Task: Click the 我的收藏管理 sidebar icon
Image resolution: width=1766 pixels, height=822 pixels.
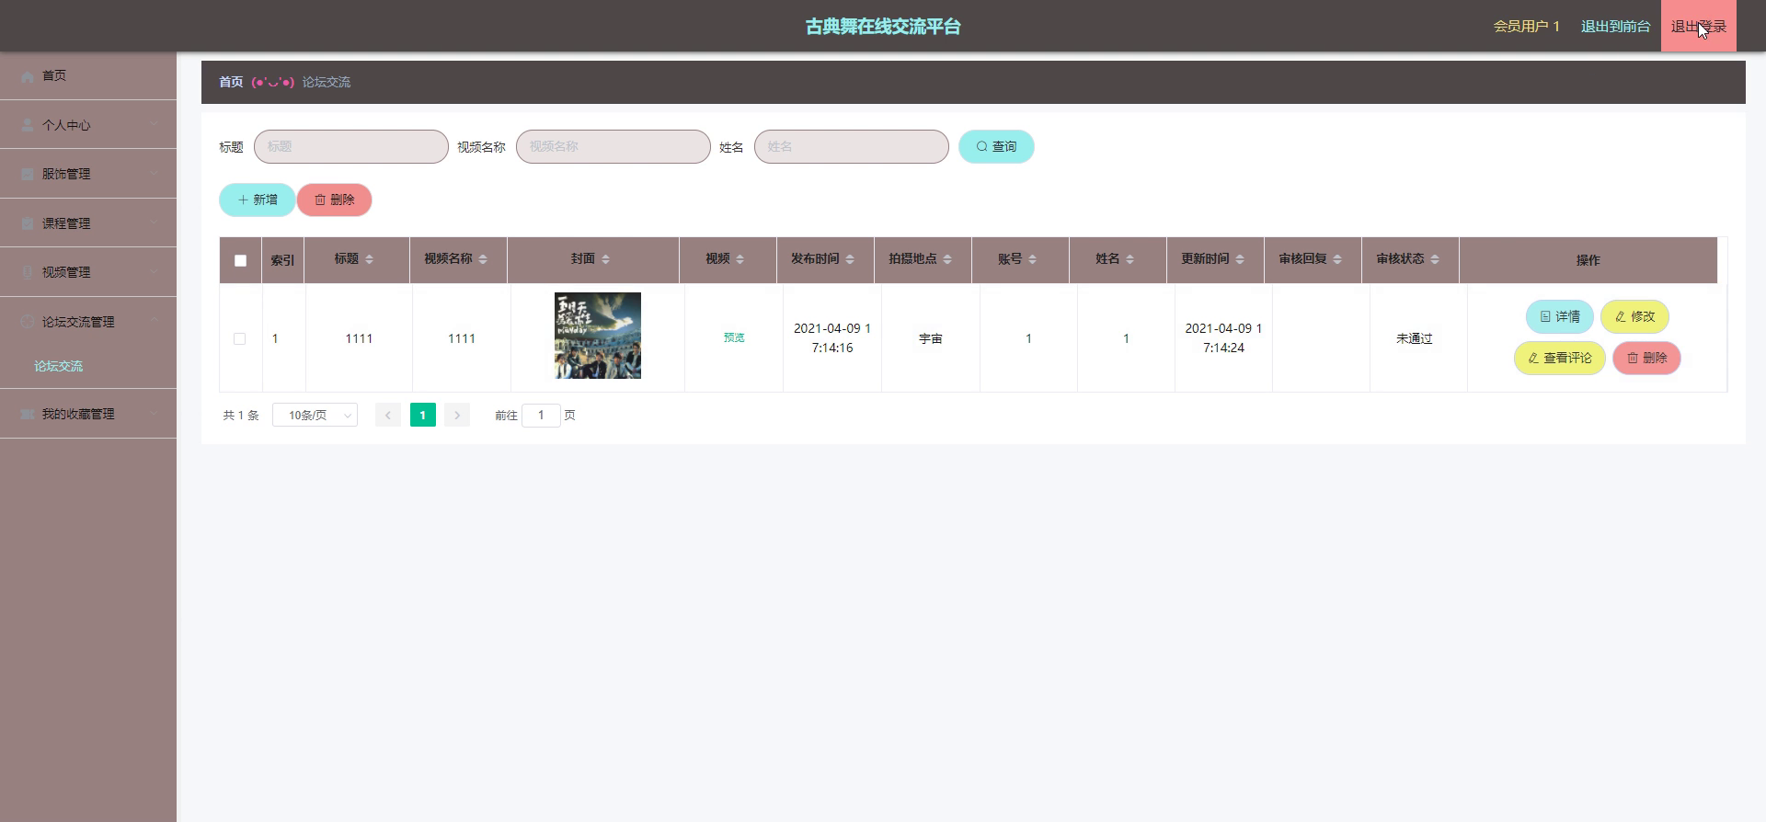Action: (x=28, y=414)
